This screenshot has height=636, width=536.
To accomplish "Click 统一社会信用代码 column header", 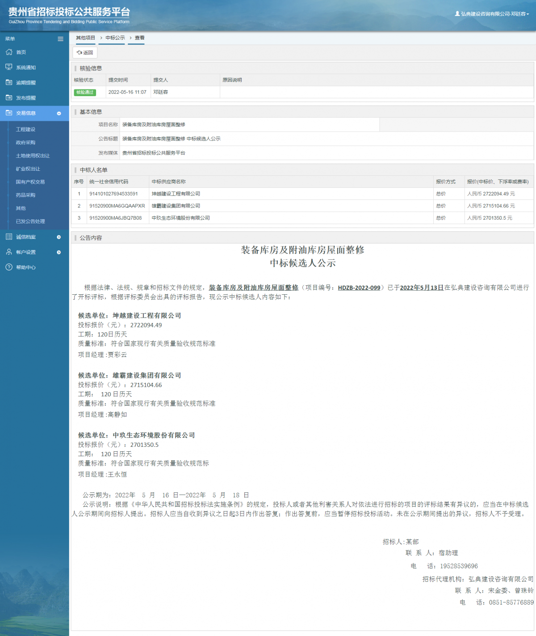I will pos(109,182).
